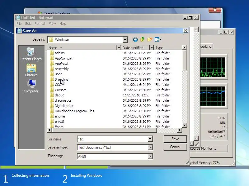Viewport: 249px width, 186px height.
Task: Click the Cancel button
Action: [x=175, y=147]
